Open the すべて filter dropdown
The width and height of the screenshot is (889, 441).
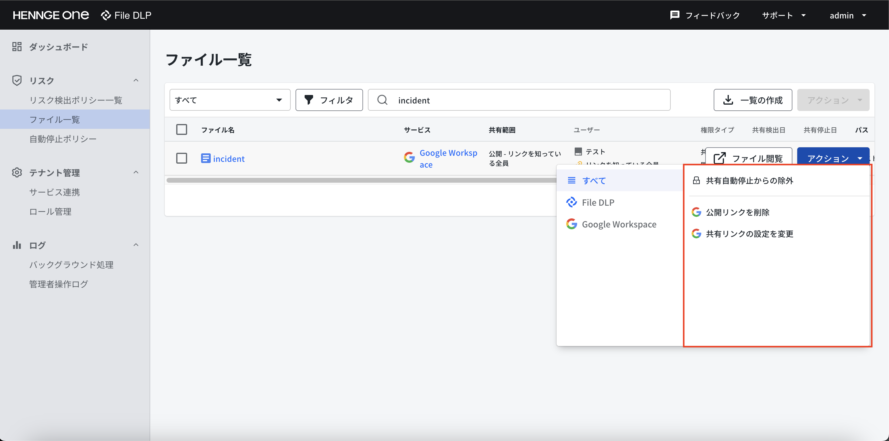click(x=230, y=100)
